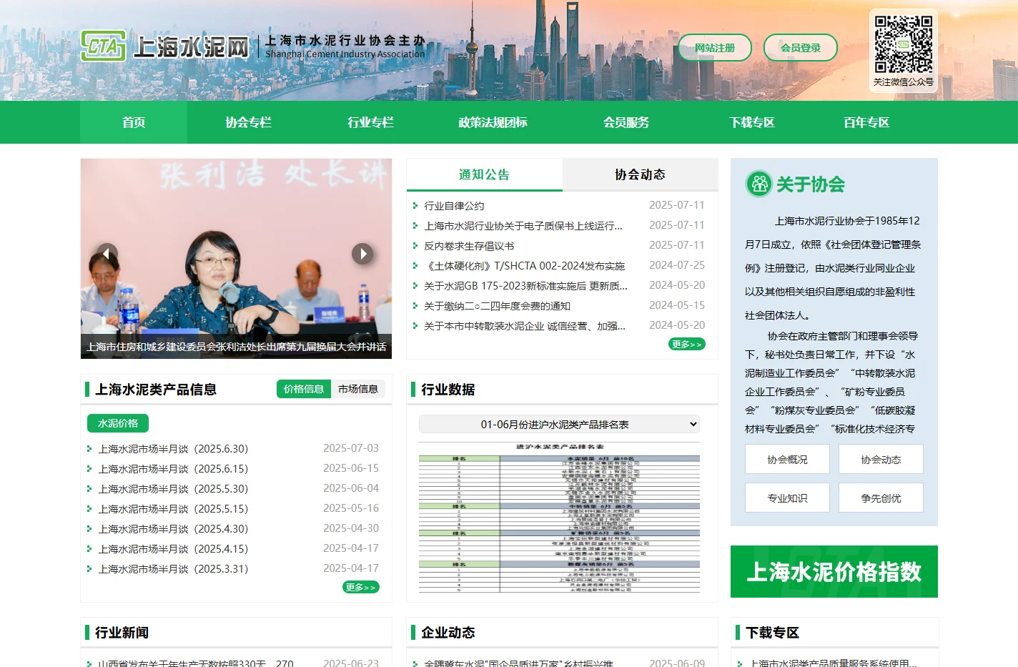The height and width of the screenshot is (667, 1018).
Task: Click 协会概况 button in about panel
Action: (787, 459)
